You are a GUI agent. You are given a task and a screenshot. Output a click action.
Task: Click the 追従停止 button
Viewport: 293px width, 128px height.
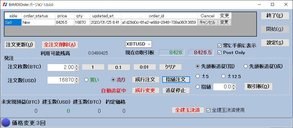point(176,90)
